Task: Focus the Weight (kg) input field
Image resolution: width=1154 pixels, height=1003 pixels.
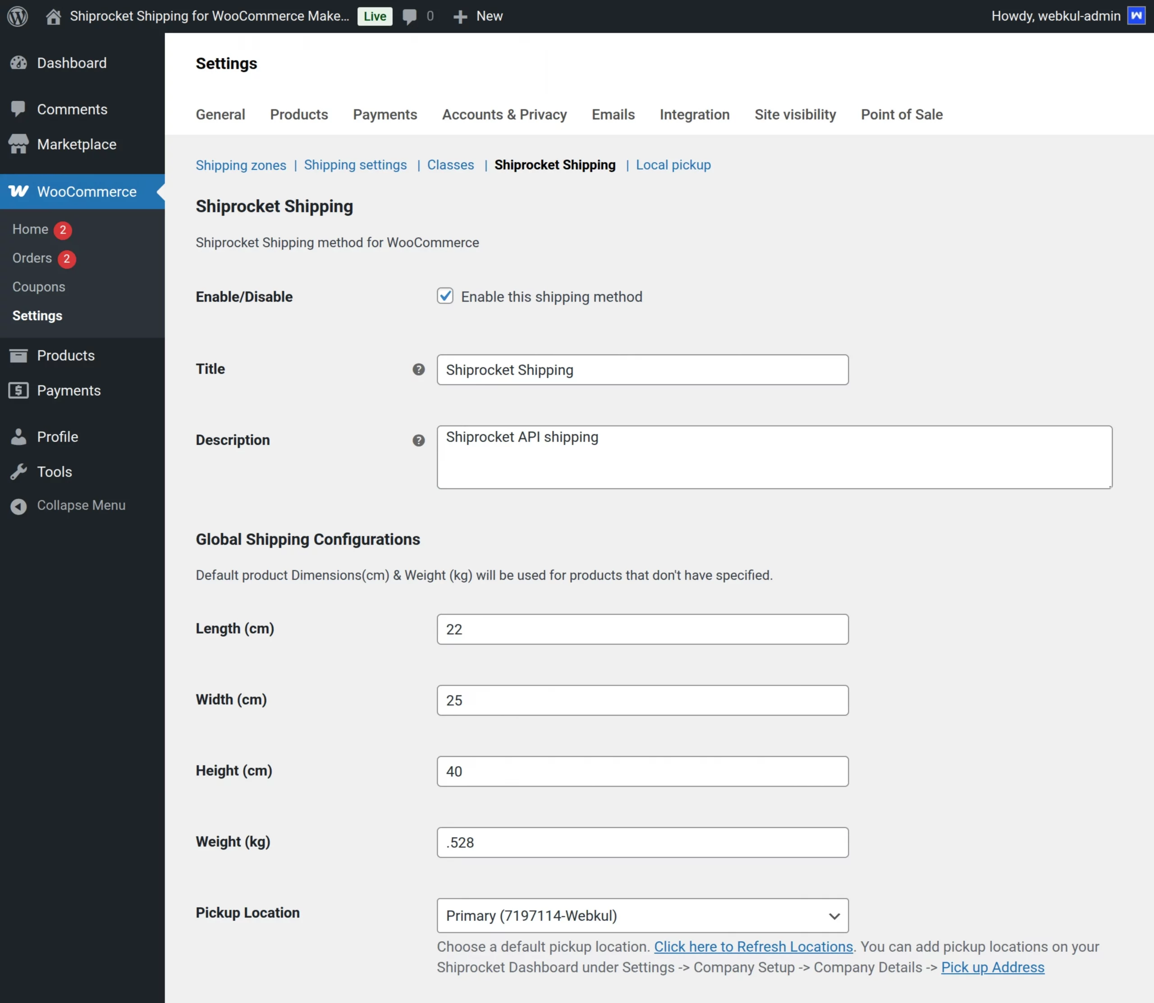Action: click(x=642, y=842)
